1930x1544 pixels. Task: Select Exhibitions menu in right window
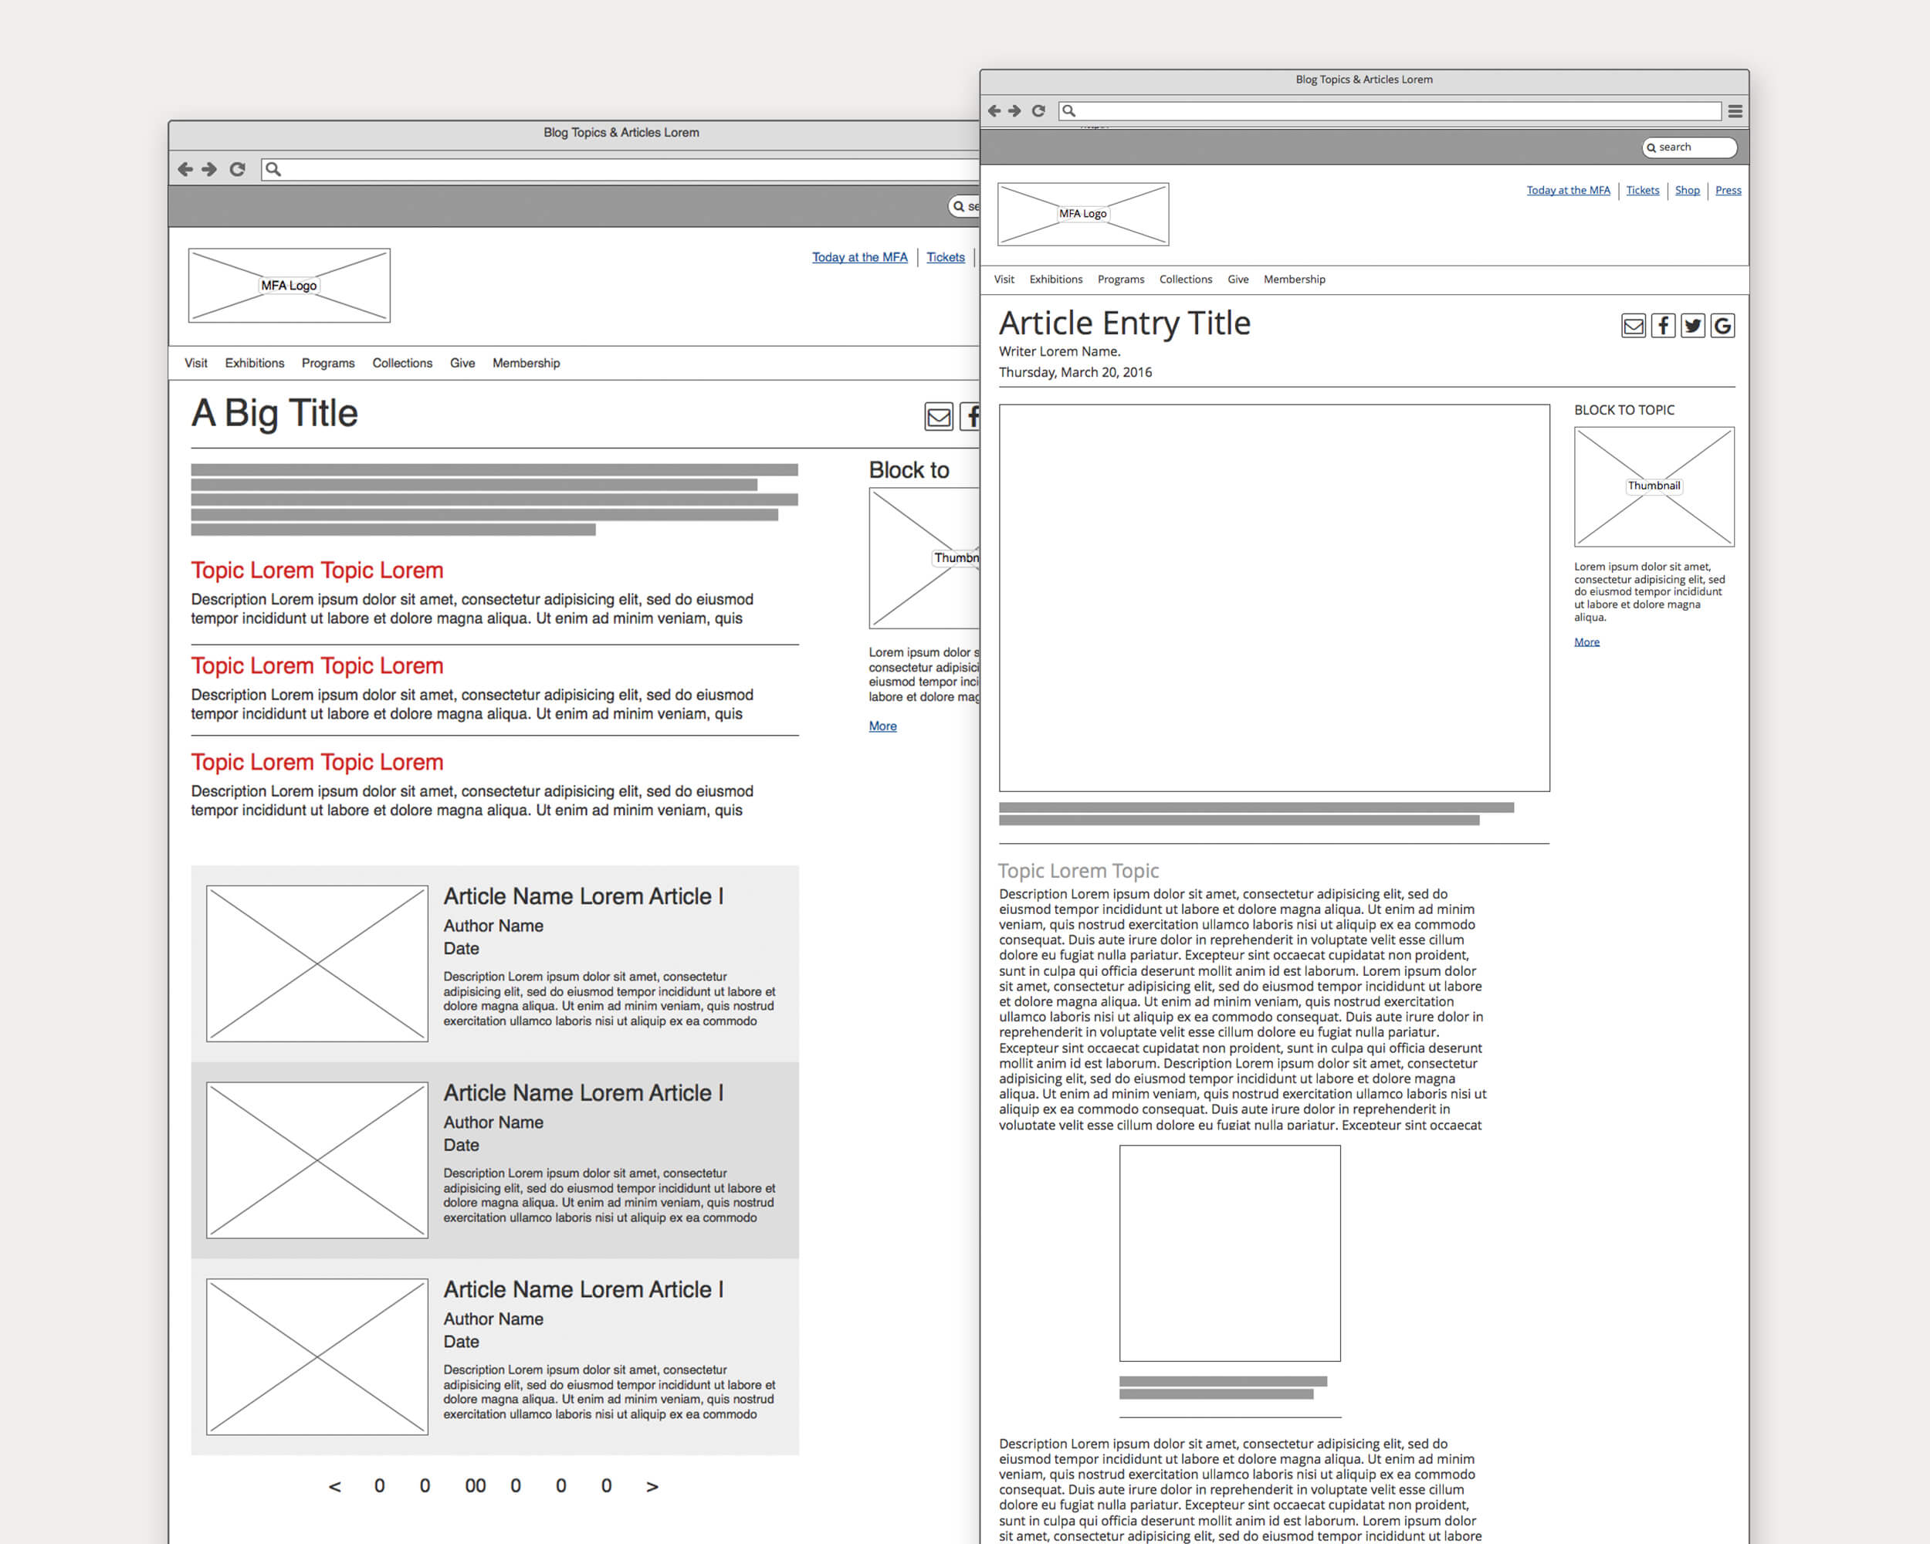pyautogui.click(x=1055, y=279)
